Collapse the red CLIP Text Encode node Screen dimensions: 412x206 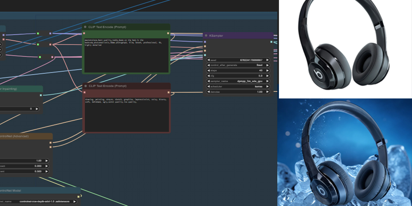pos(85,86)
